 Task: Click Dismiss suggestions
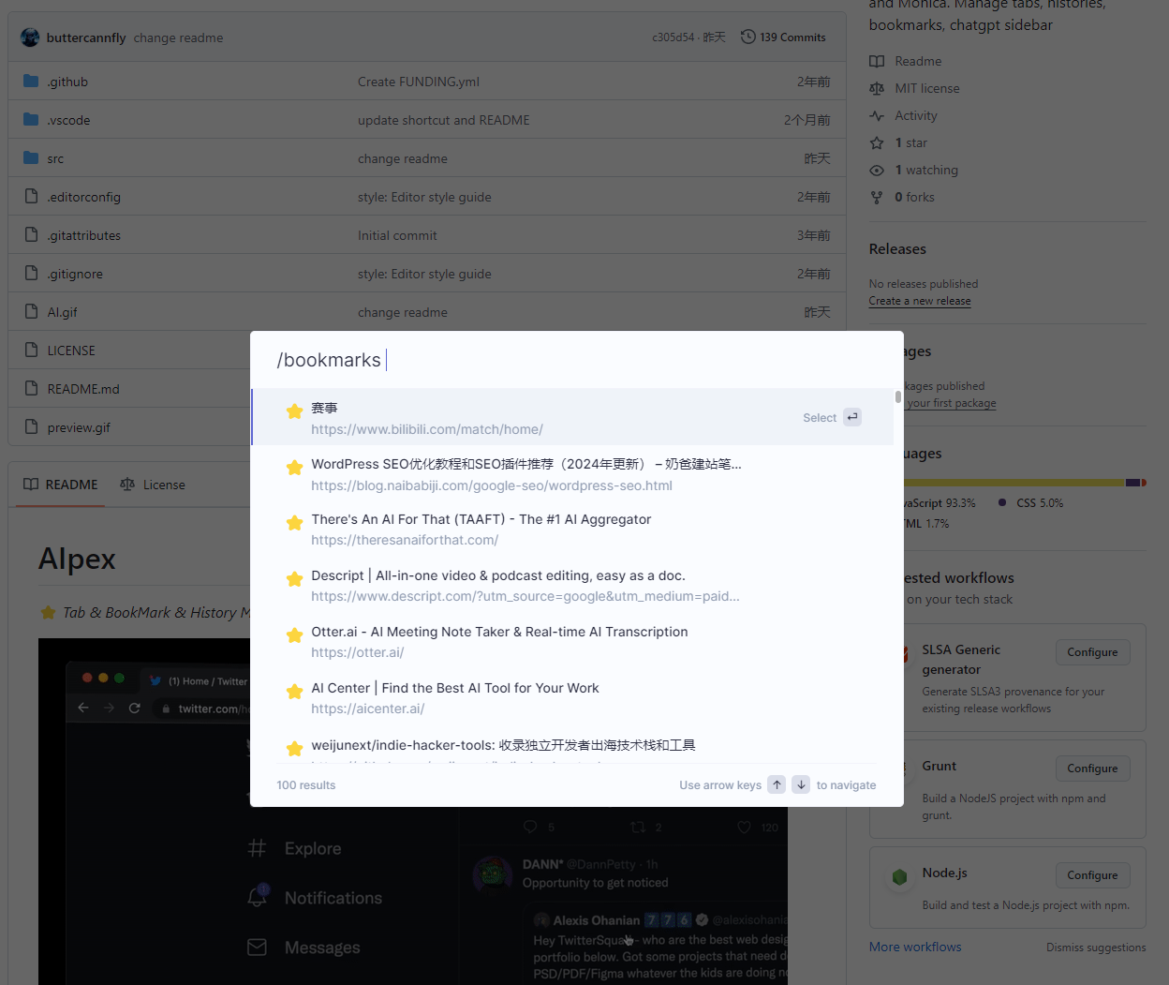1096,948
